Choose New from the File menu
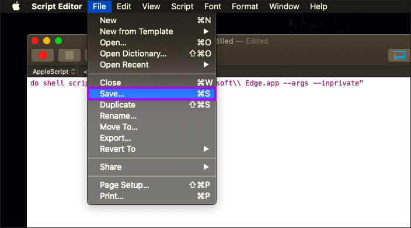Image resolution: width=411 pixels, height=228 pixels. (152, 20)
